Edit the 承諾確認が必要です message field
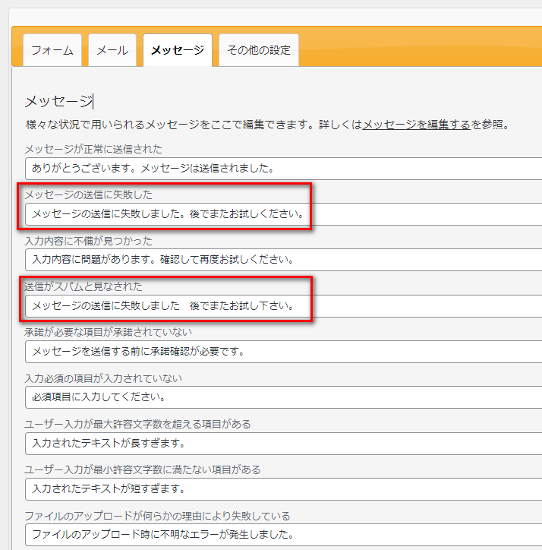This screenshot has width=542, height=550. 284,352
